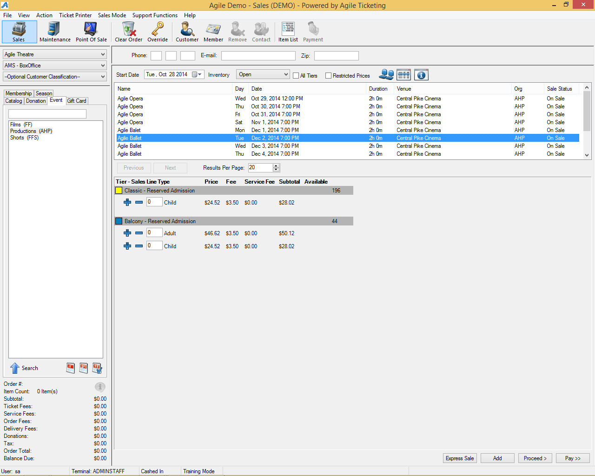Image resolution: width=595 pixels, height=476 pixels.
Task: Click the Balcony Adult quantity field
Action: click(154, 233)
